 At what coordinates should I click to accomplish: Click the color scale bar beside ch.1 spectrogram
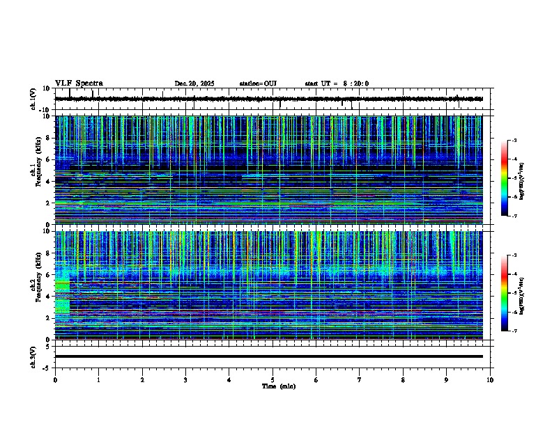pos(505,178)
